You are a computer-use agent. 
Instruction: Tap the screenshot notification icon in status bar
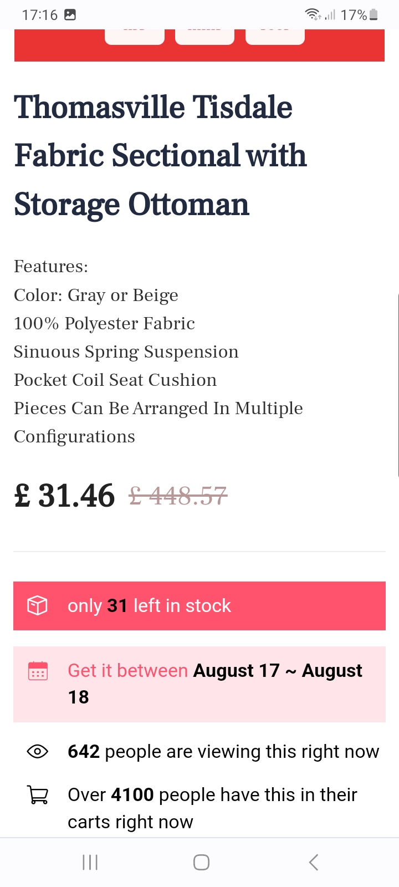coord(69,14)
